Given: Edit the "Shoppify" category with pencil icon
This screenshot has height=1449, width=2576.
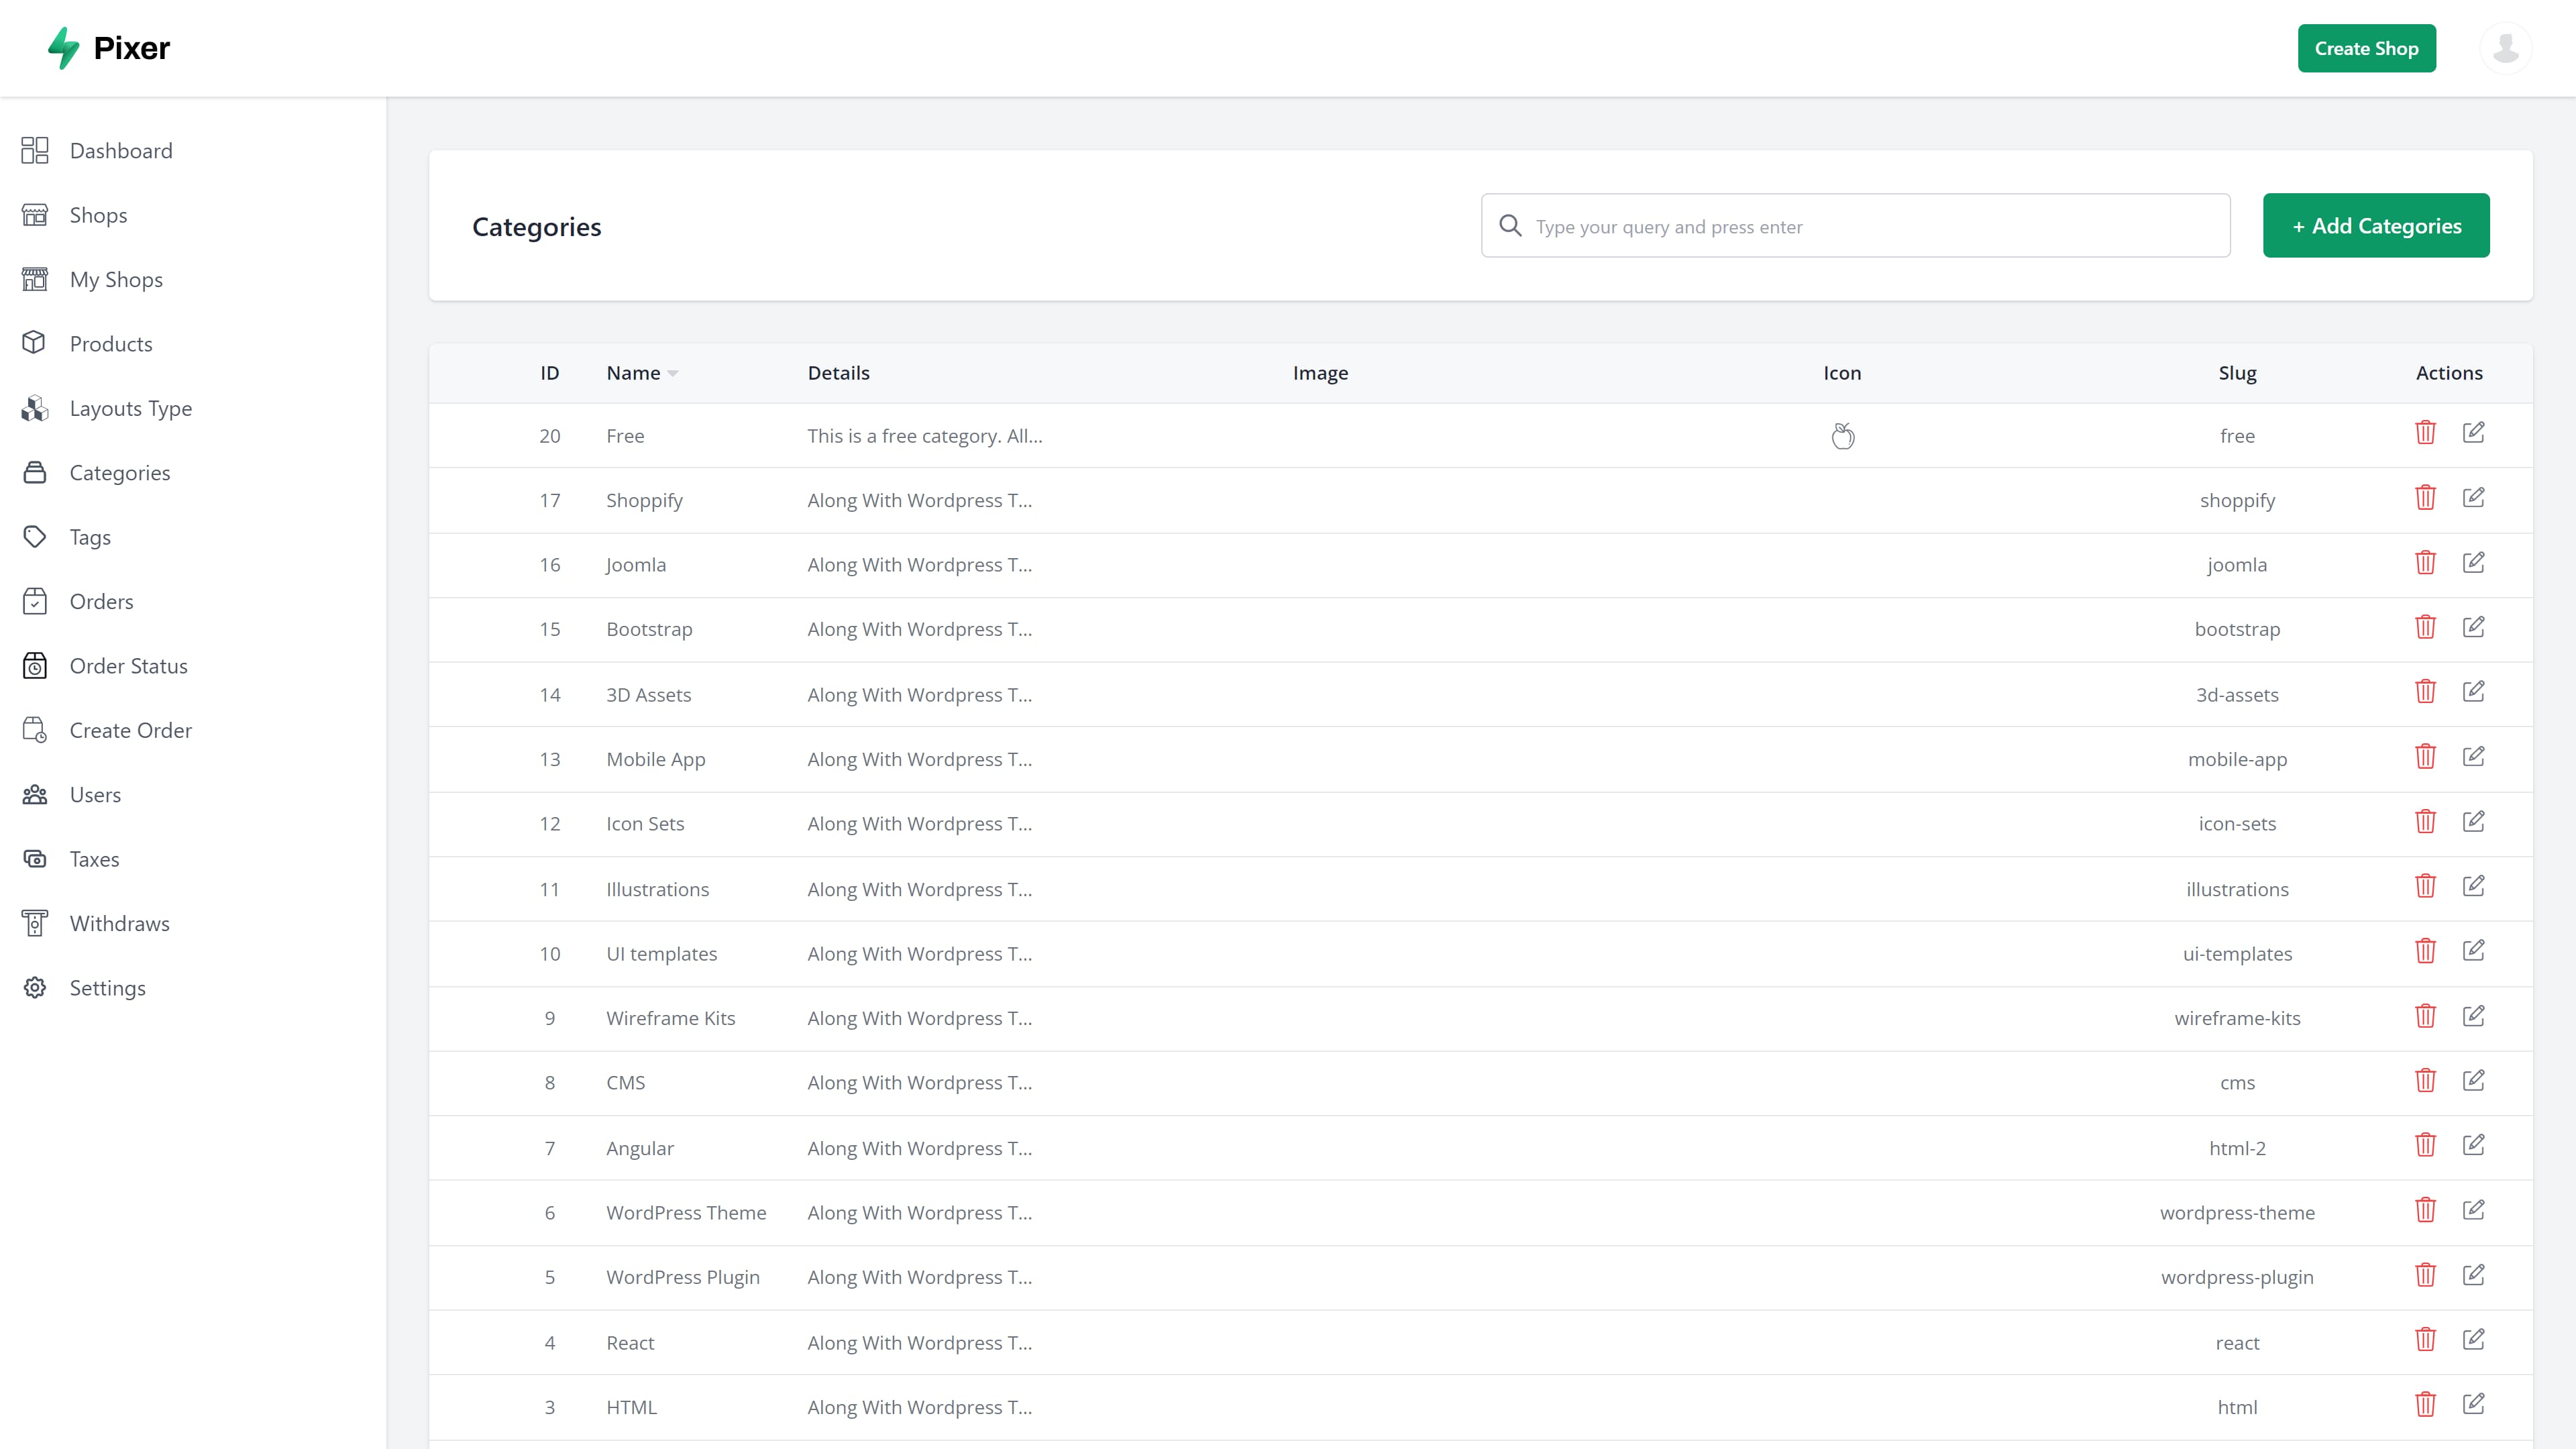Looking at the screenshot, I should click(2474, 497).
